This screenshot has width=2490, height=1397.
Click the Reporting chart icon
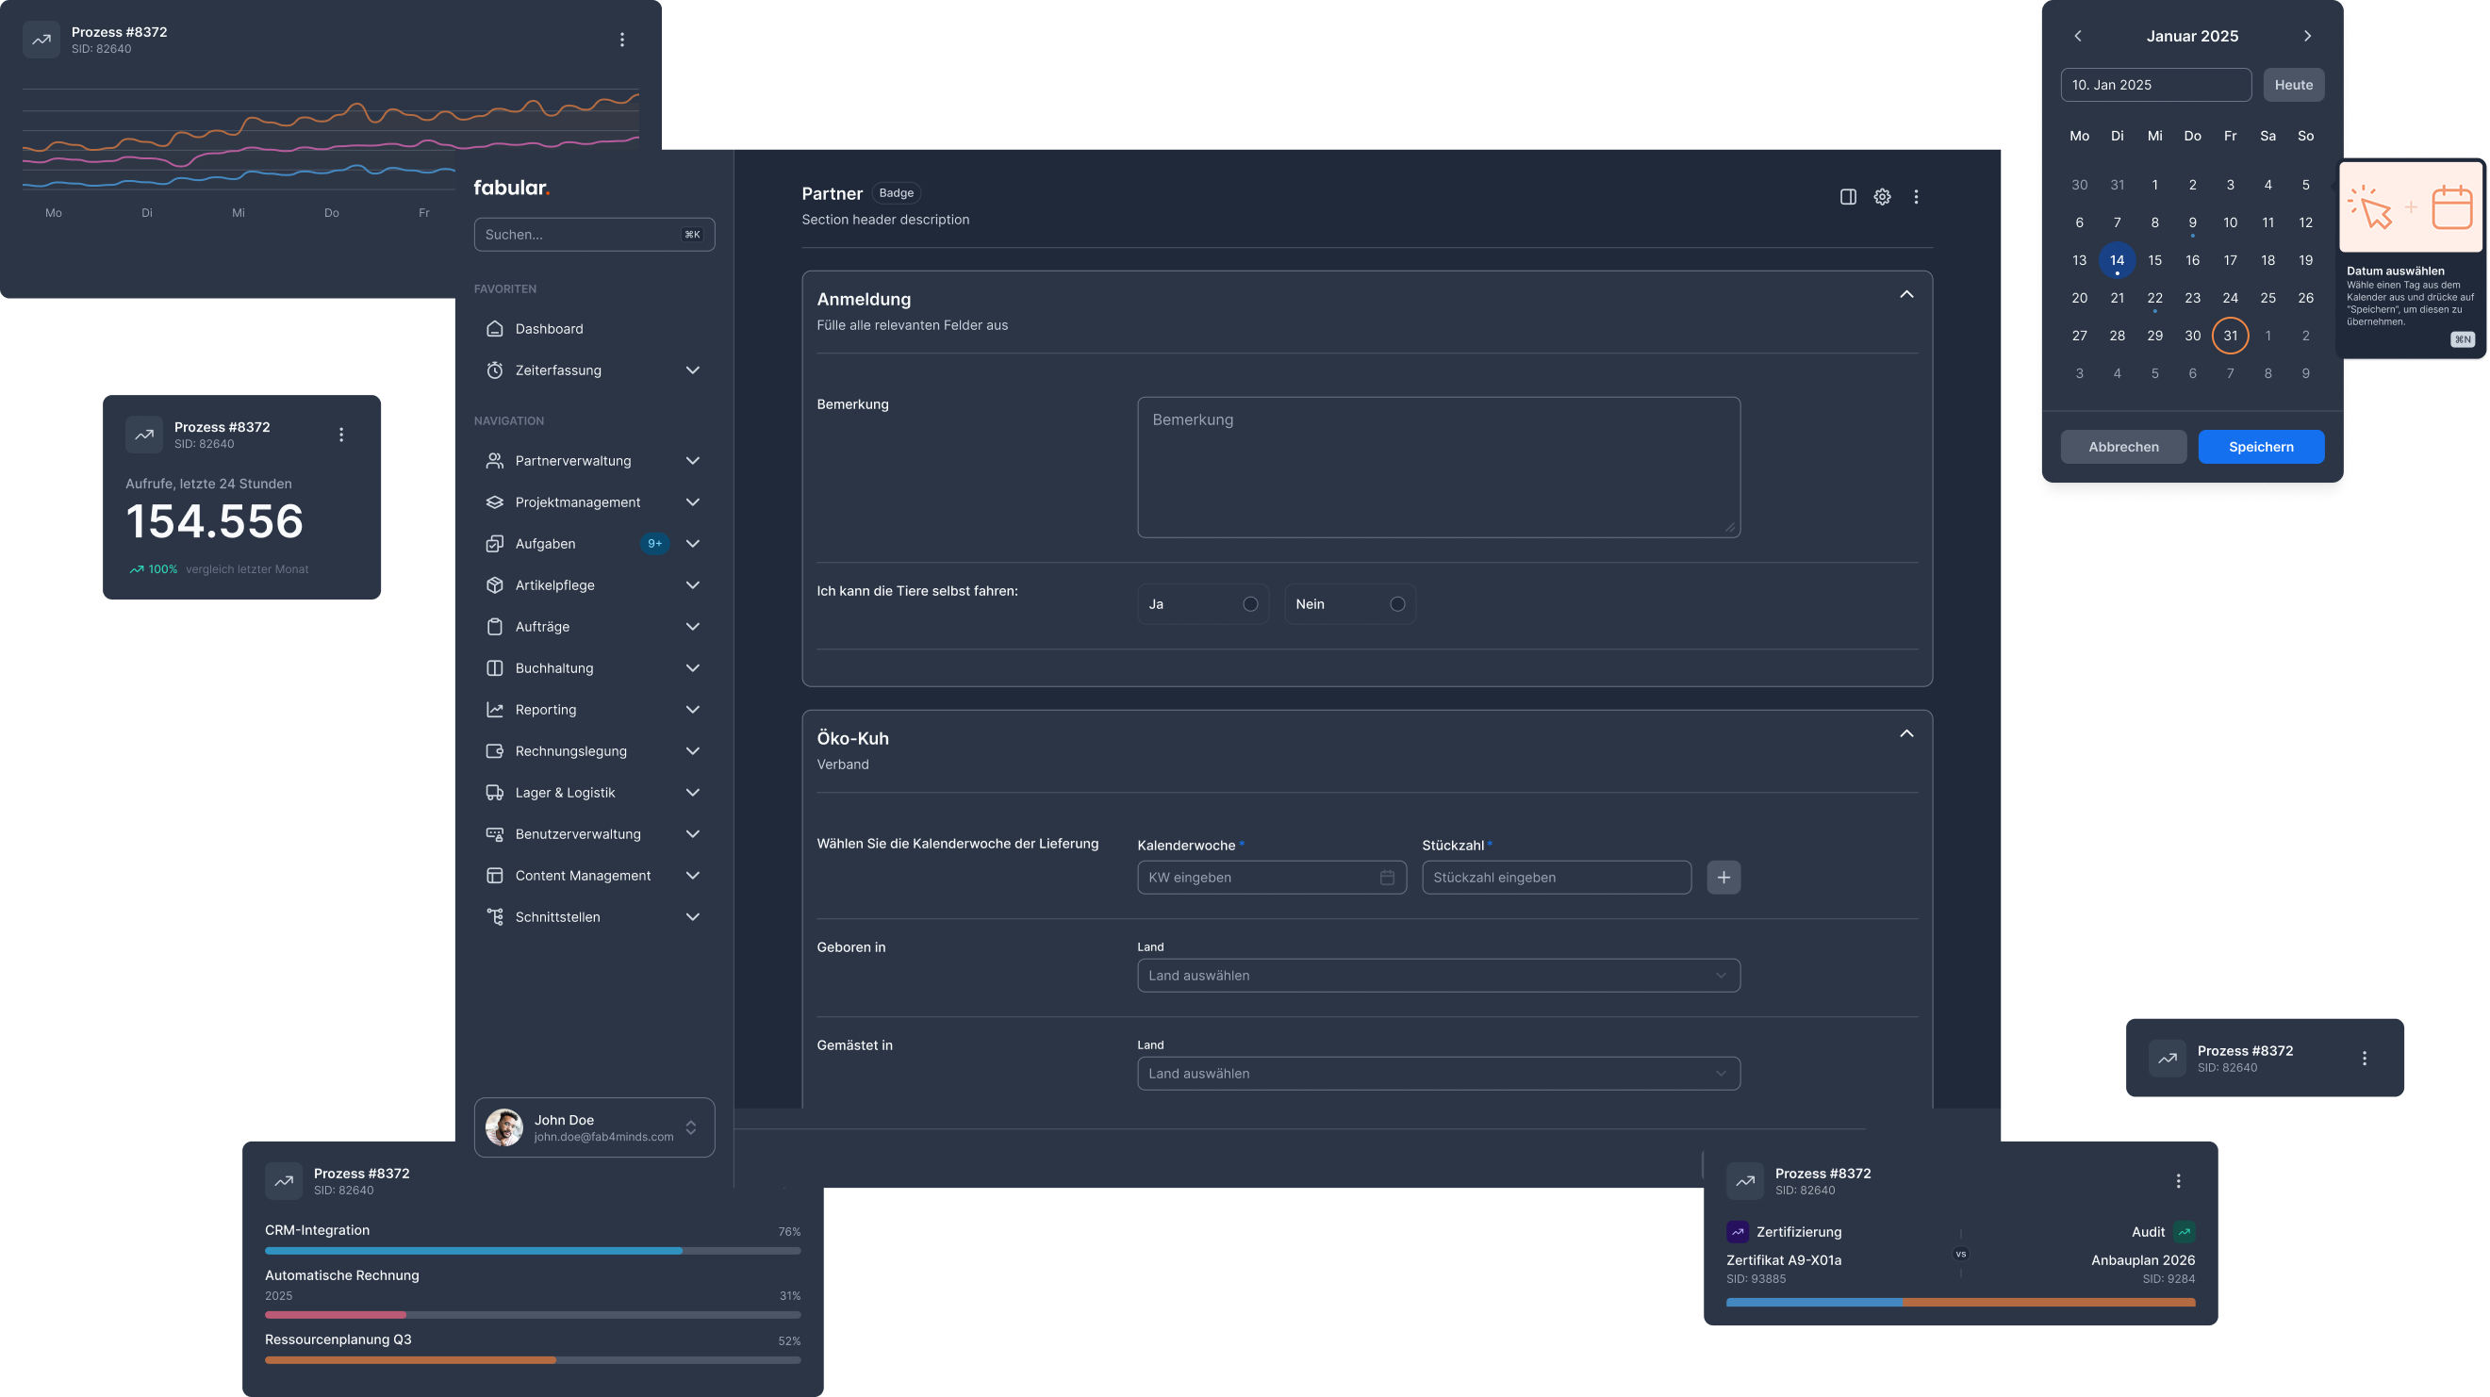(x=494, y=710)
